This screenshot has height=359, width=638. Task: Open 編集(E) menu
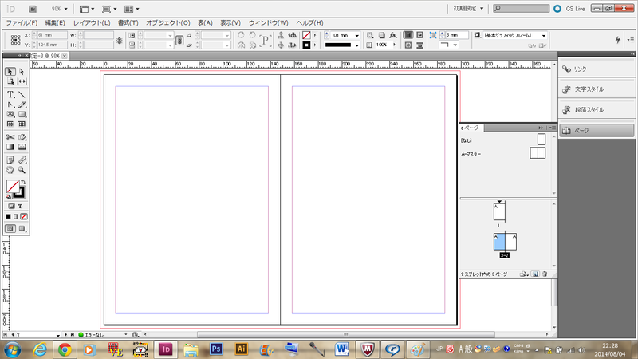click(x=54, y=23)
